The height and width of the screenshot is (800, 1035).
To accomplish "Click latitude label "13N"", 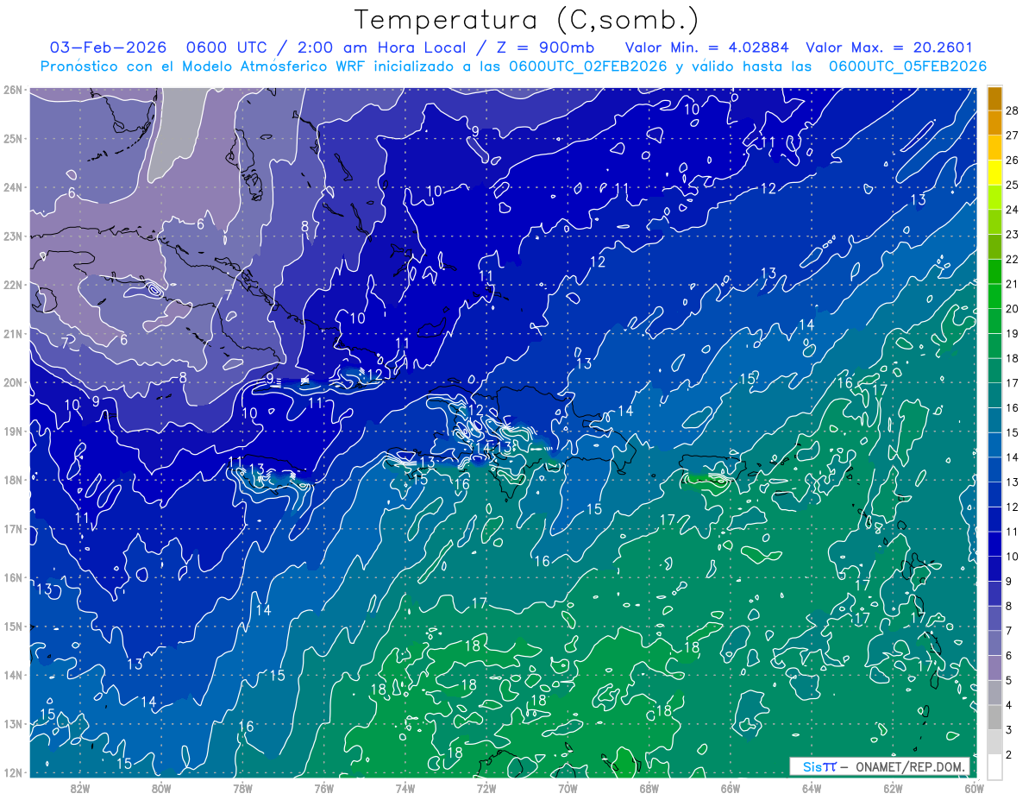I will pyautogui.click(x=14, y=723).
